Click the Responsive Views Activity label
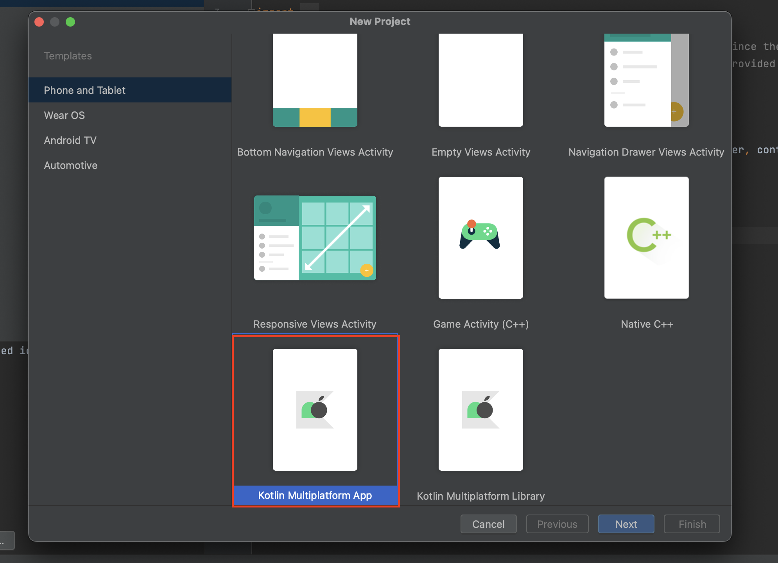778x563 pixels. (x=315, y=324)
